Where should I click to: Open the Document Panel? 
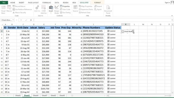pyautogui.click(x=108, y=10)
